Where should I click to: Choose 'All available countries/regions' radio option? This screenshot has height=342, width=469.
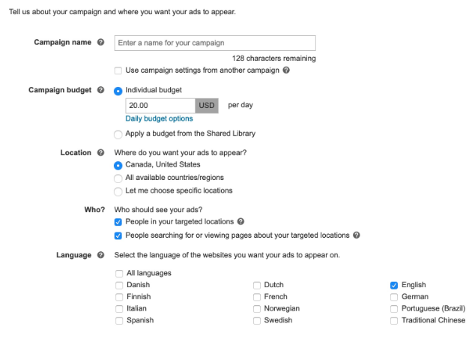coord(118,178)
